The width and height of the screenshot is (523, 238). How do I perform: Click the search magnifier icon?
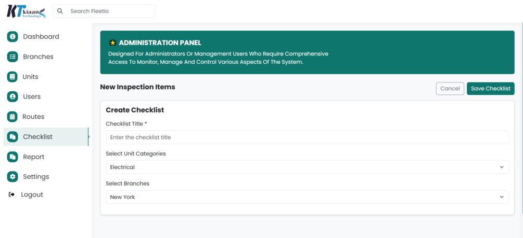pyautogui.click(x=60, y=11)
